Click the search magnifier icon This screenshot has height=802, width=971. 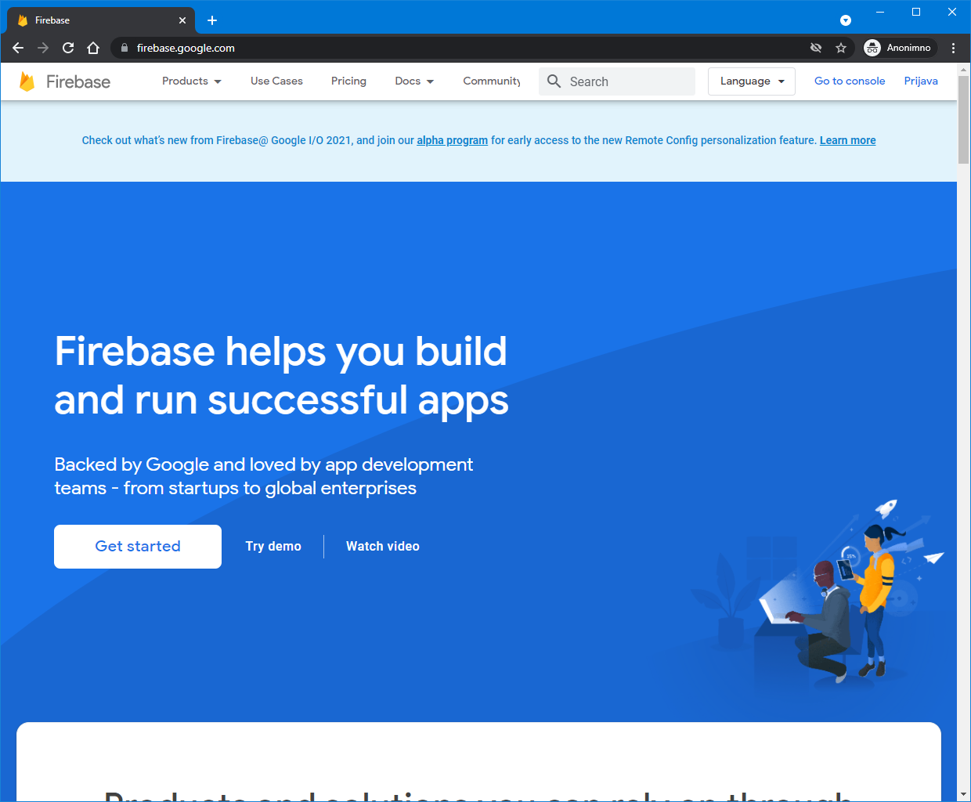point(554,81)
